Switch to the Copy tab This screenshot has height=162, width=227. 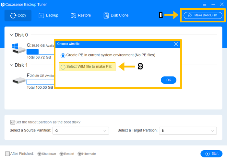[18, 16]
